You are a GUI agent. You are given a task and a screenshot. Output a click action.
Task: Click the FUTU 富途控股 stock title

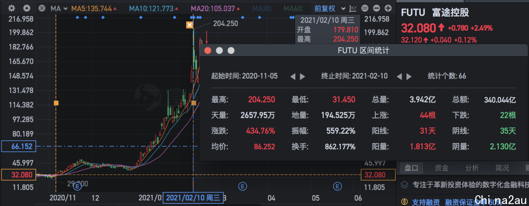click(x=435, y=13)
